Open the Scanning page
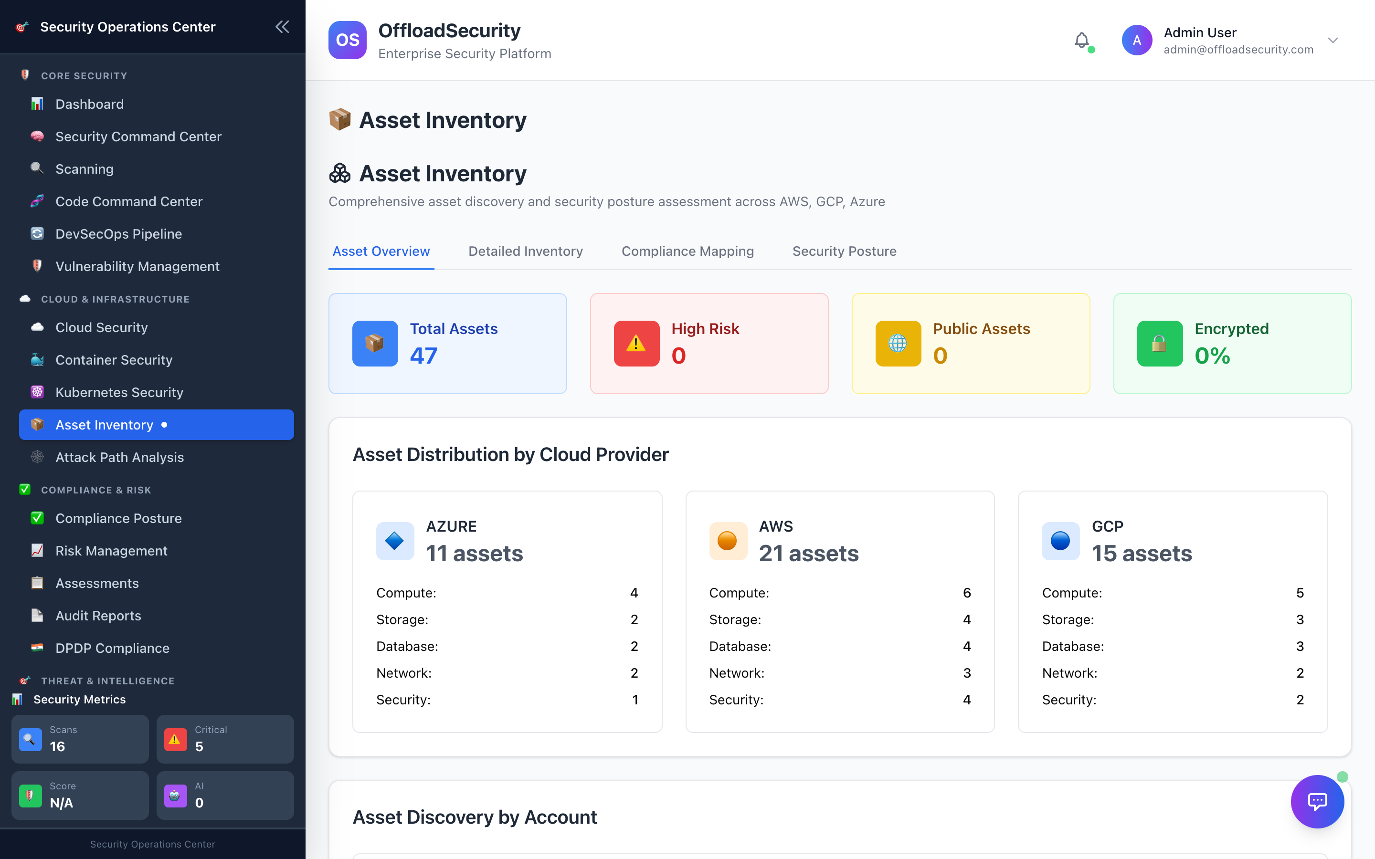This screenshot has height=859, width=1375. [156, 169]
